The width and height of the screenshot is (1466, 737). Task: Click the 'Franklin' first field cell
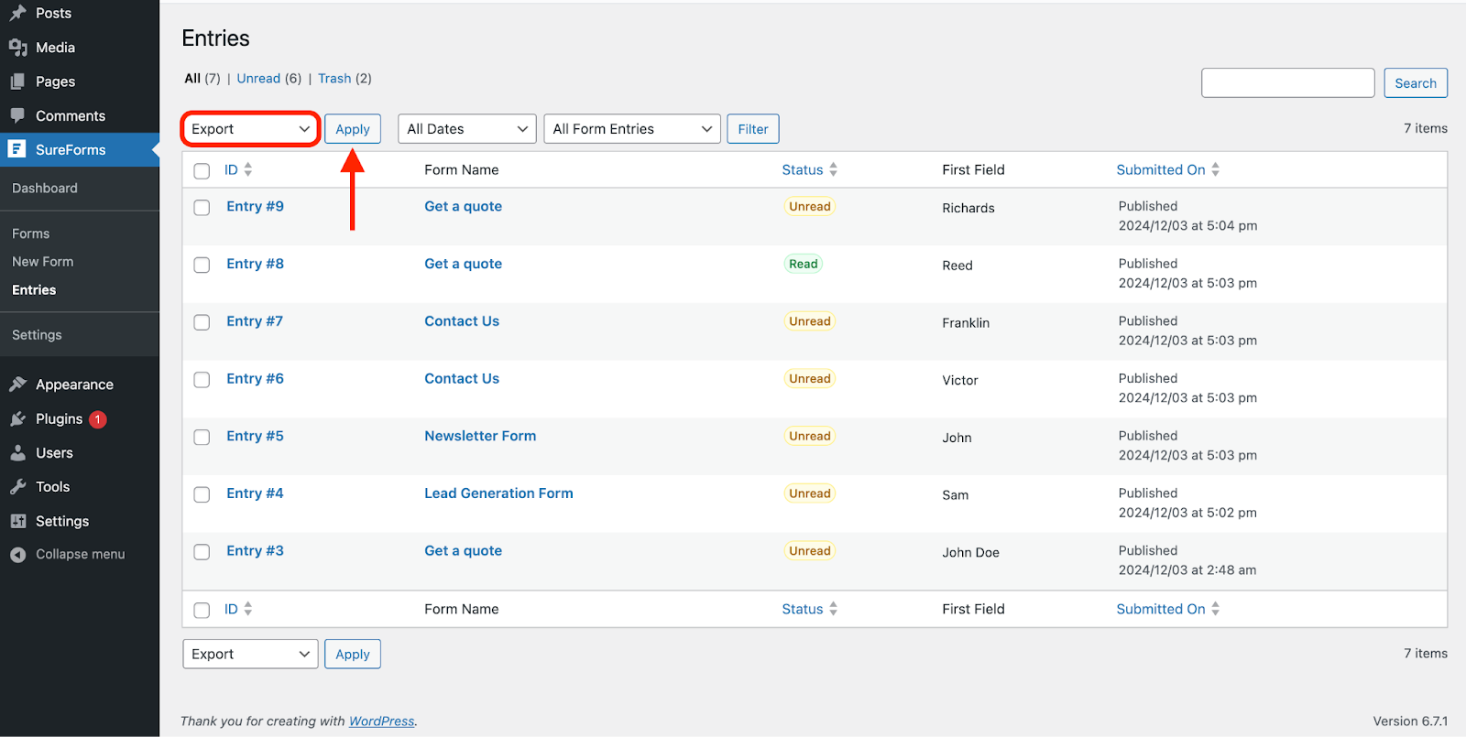[966, 323]
